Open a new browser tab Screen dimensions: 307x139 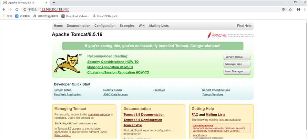(54, 3)
